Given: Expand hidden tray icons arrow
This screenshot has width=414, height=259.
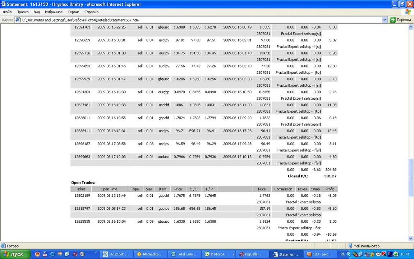Looking at the screenshot, I should 349,254.
